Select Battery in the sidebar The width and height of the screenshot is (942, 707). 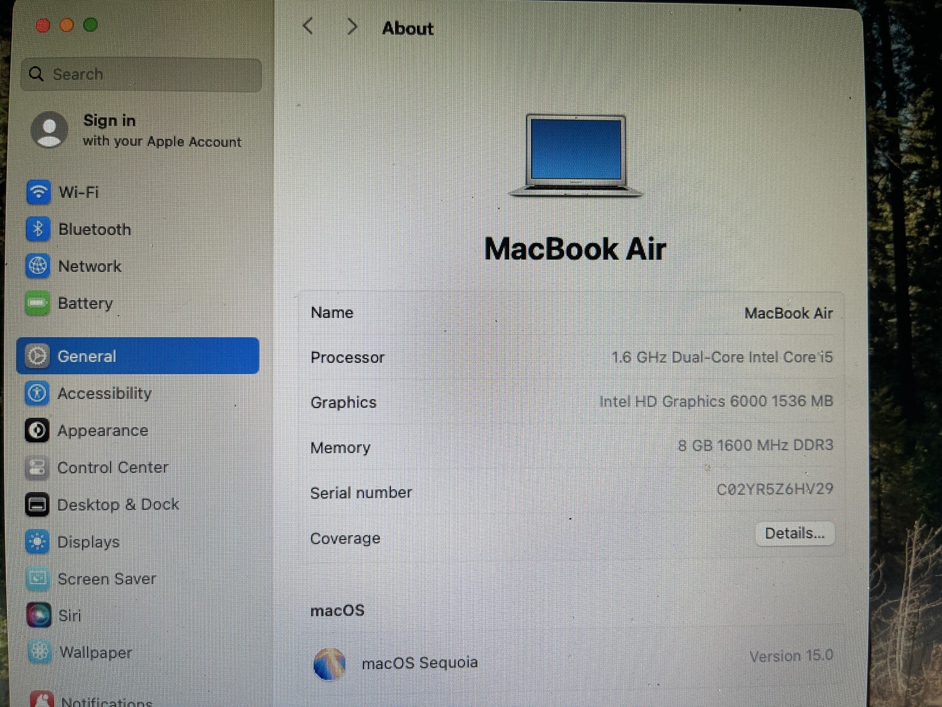[x=138, y=303]
